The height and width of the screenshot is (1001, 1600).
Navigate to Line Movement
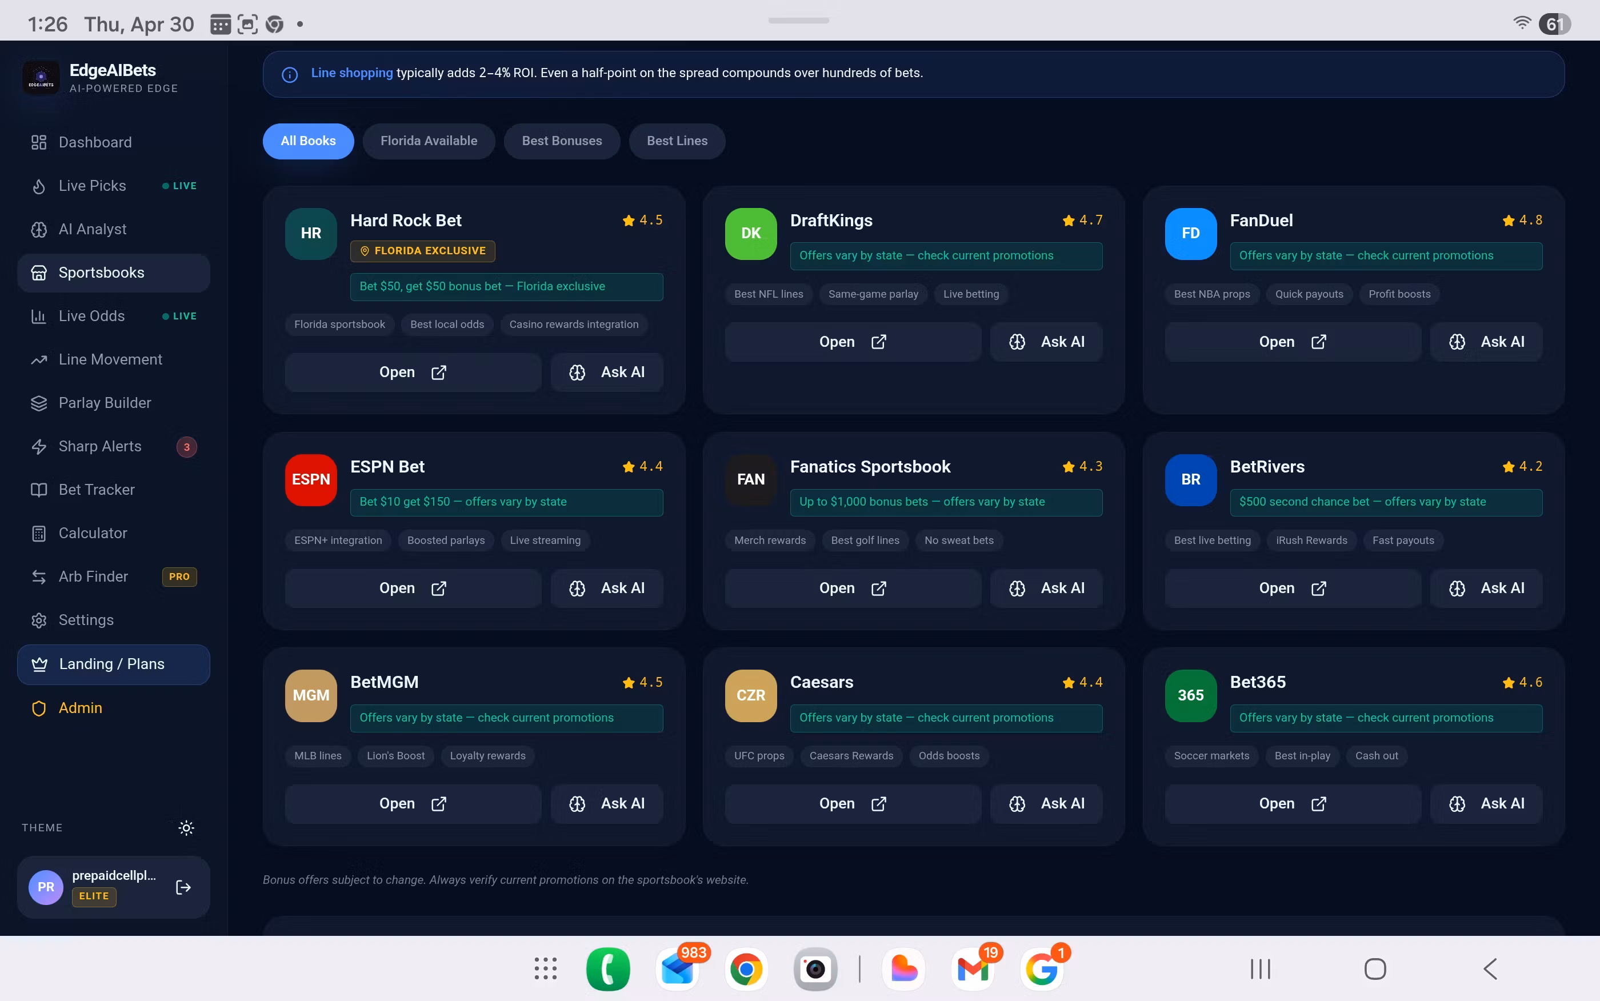pyautogui.click(x=113, y=359)
